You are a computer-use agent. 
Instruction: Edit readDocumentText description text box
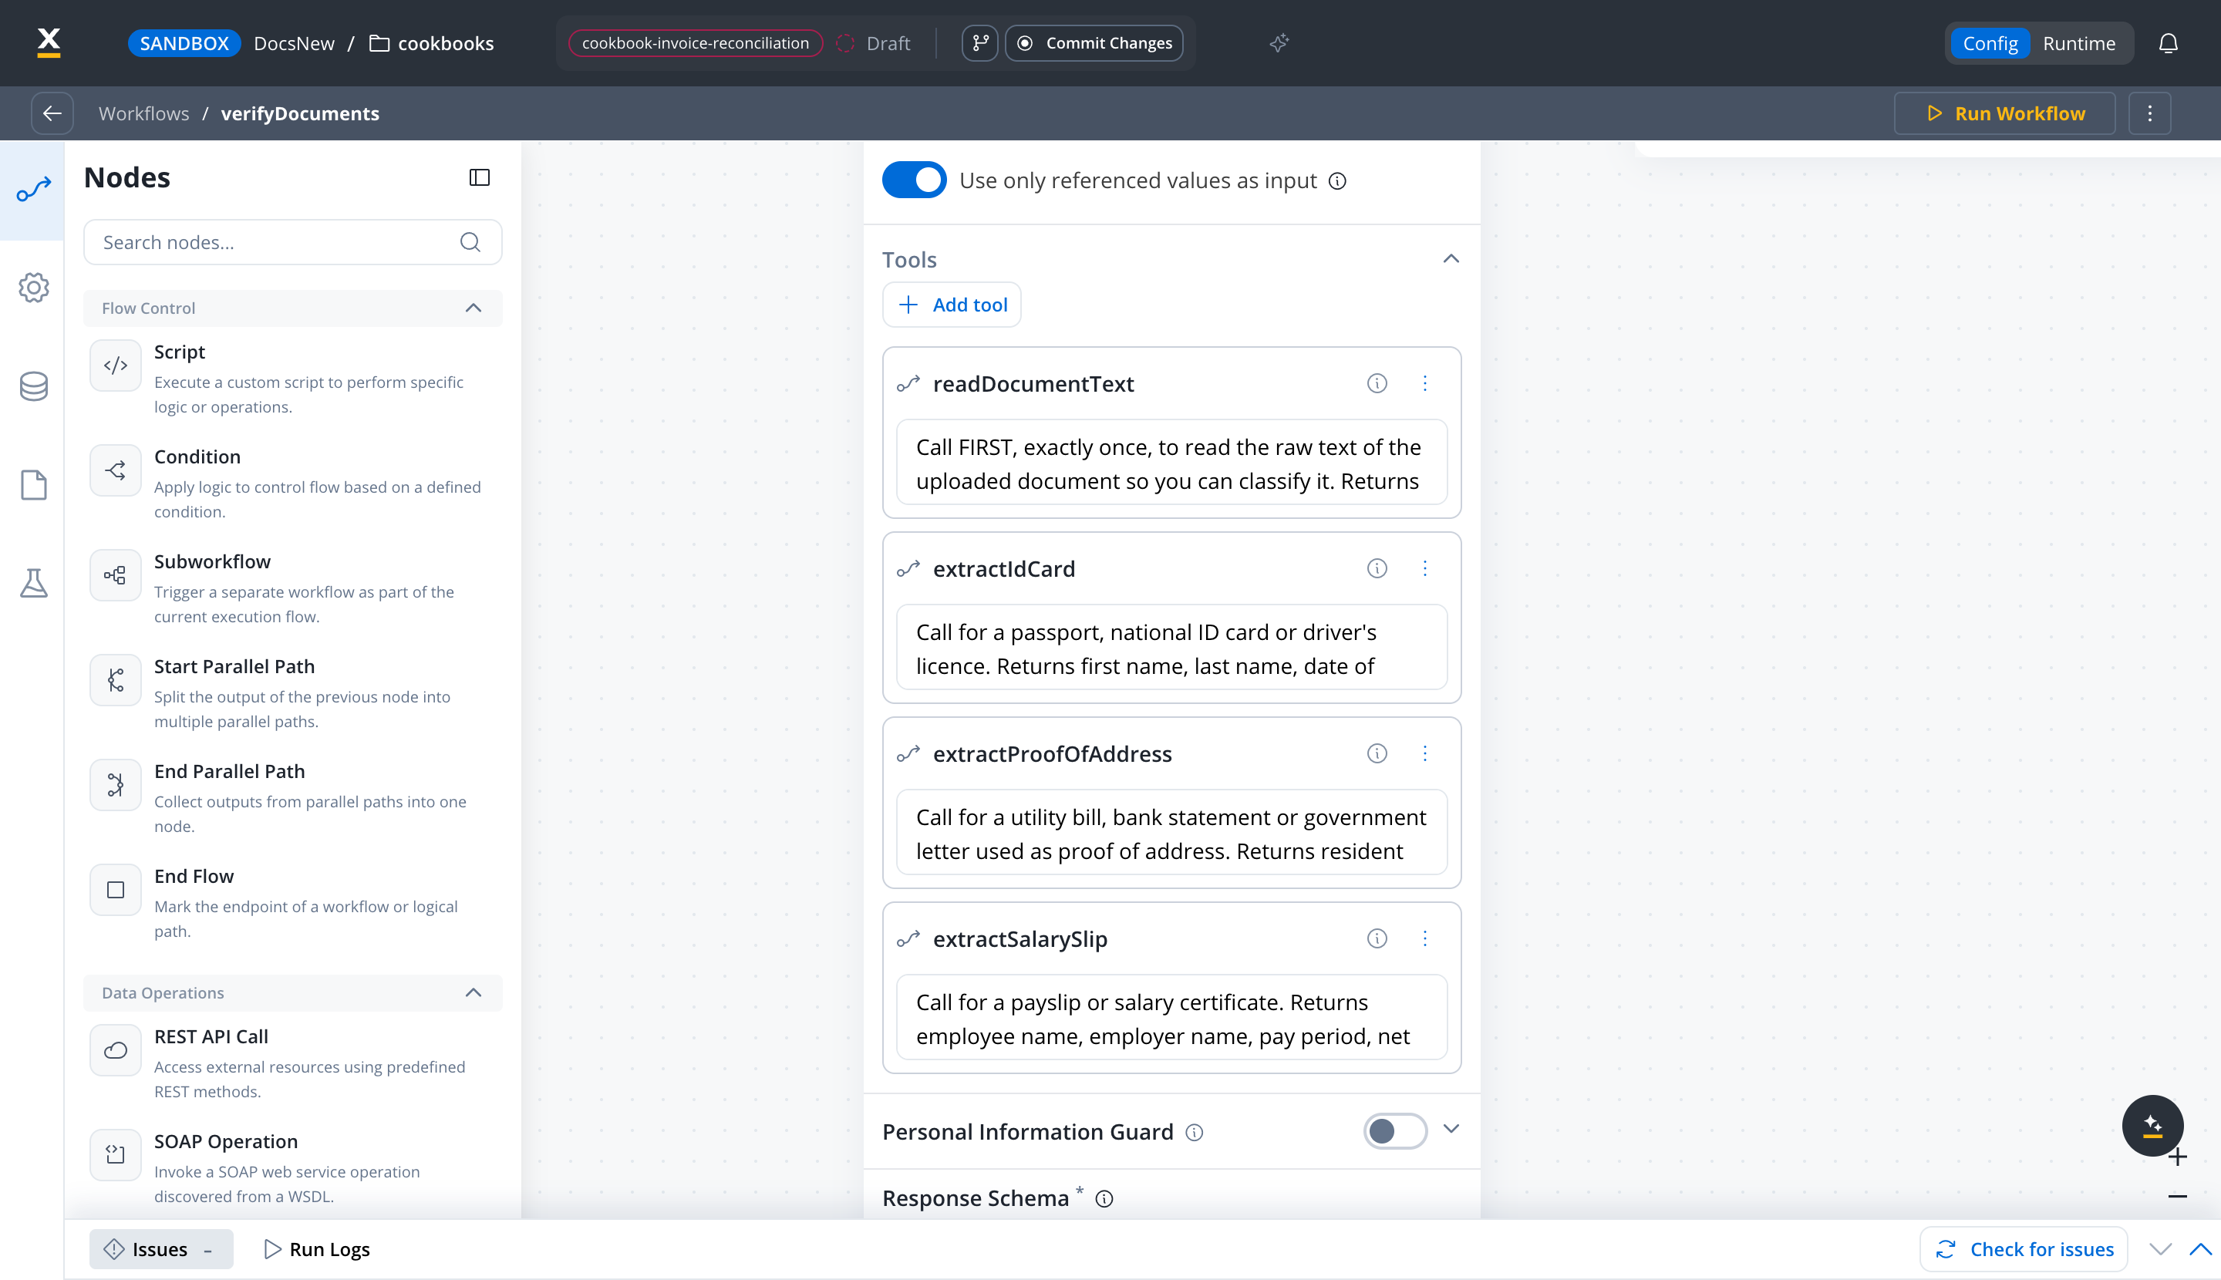[x=1171, y=463]
